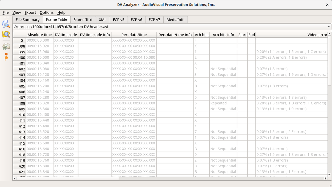Viewport: 332px width, 187px height.
Task: Click the Absolute time column header
Action: point(39,35)
